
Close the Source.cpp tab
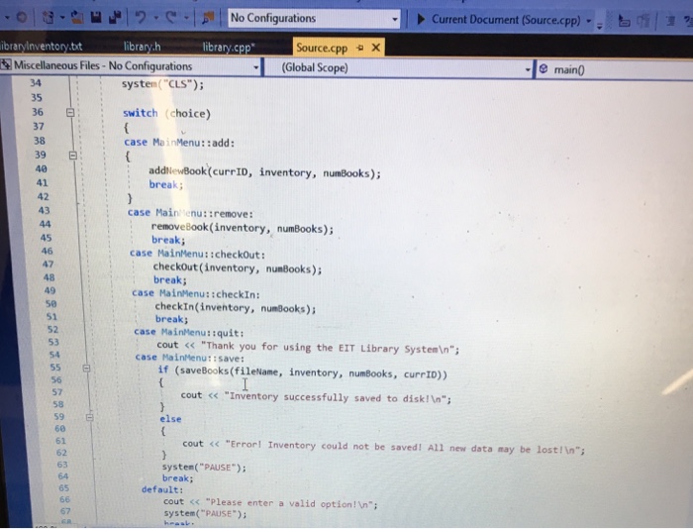[x=376, y=48]
